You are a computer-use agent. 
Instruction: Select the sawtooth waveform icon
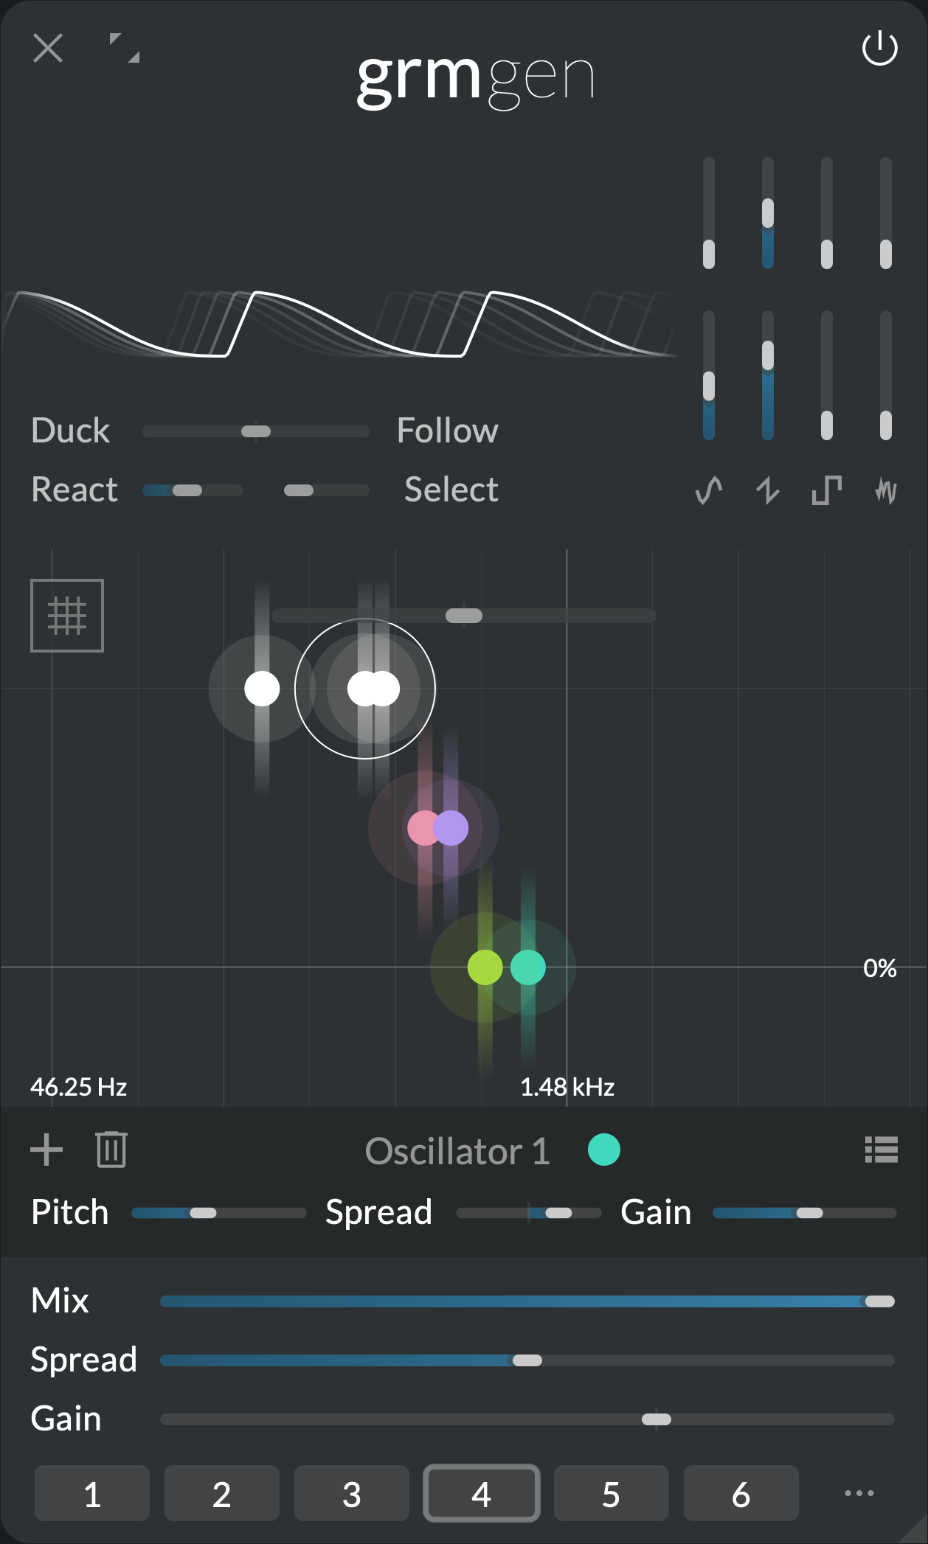768,490
